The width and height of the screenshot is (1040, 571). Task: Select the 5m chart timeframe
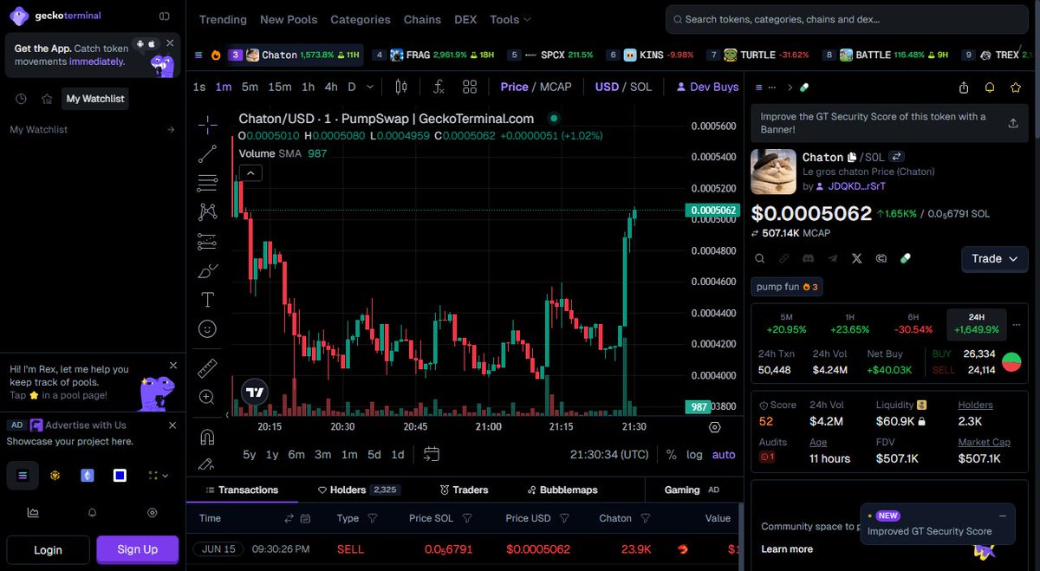(x=250, y=87)
